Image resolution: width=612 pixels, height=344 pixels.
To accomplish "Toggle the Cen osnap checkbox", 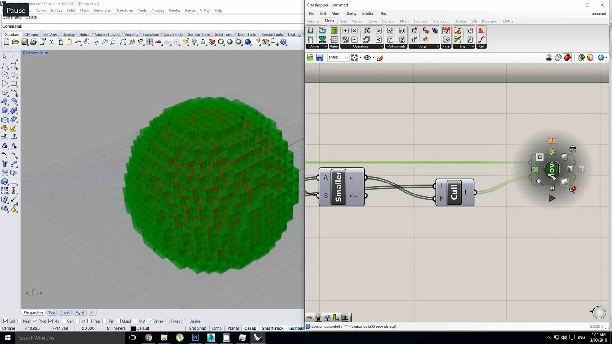I will pos(64,321).
